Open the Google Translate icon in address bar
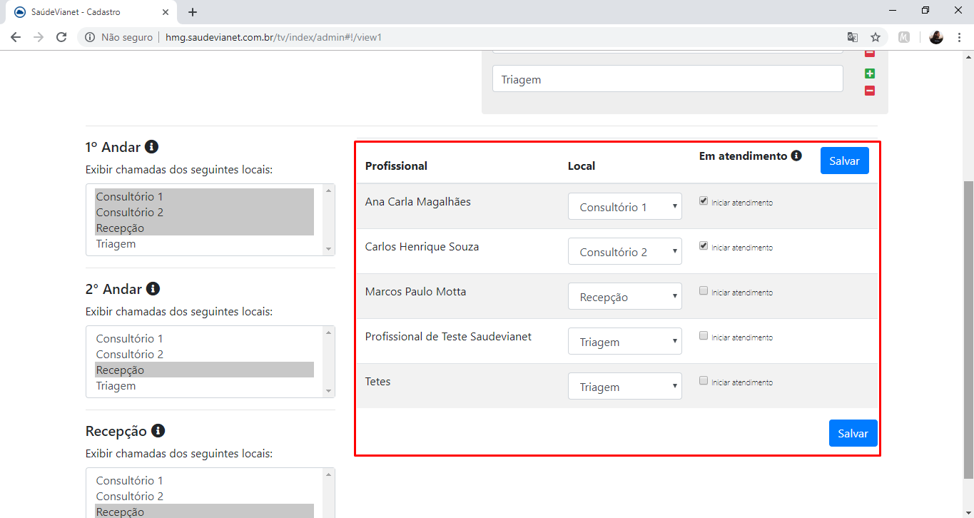 (852, 37)
